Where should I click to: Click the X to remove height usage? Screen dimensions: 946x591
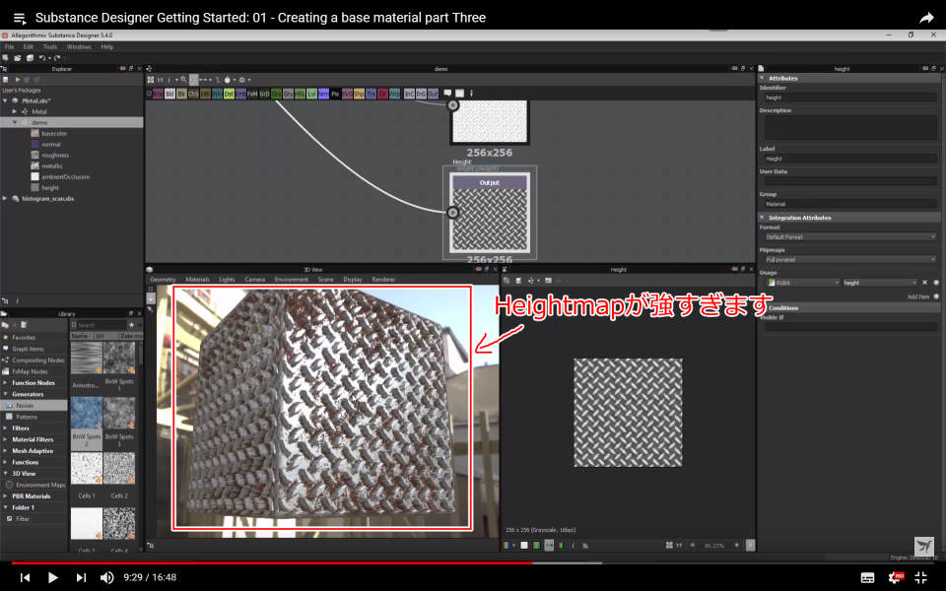pyautogui.click(x=925, y=283)
